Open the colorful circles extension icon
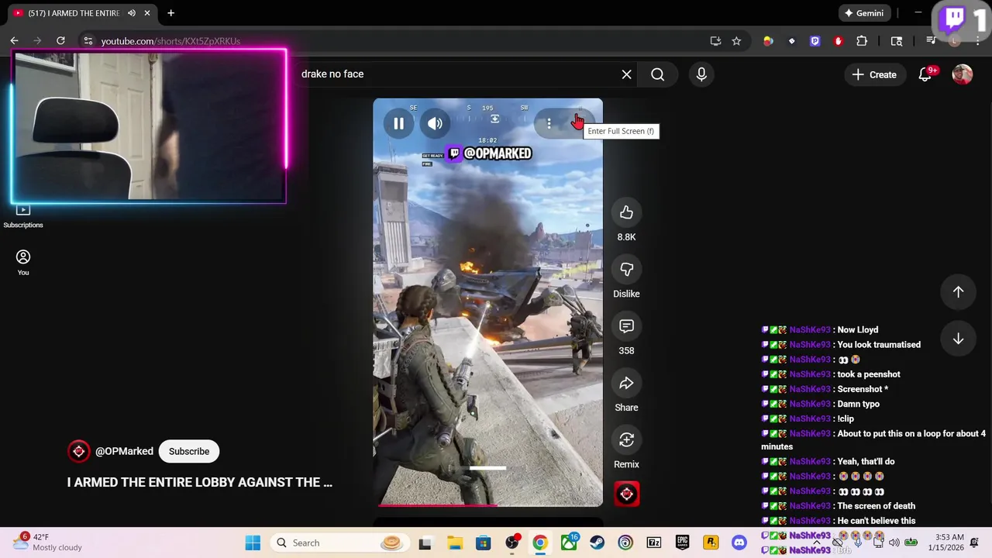 click(x=768, y=41)
